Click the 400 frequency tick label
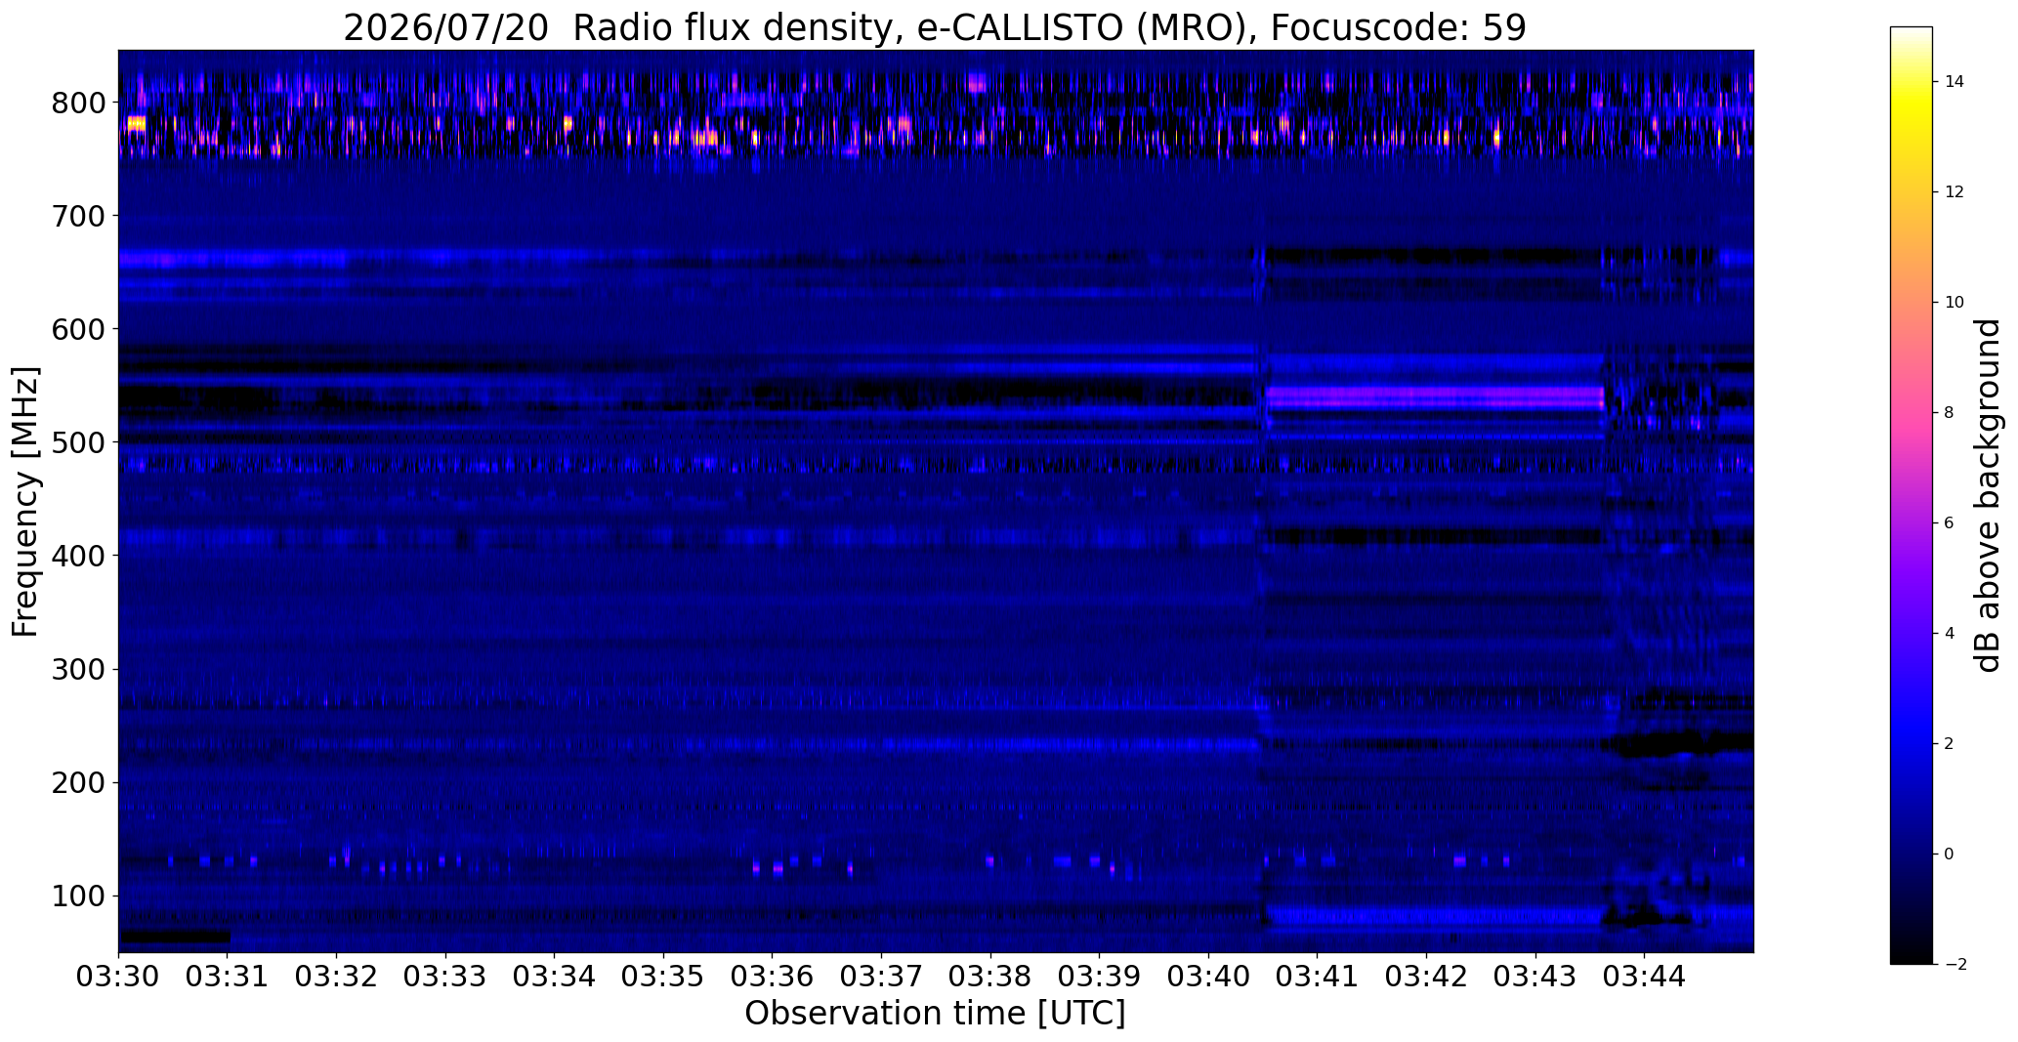This screenshot has width=2018, height=1042. tap(78, 556)
